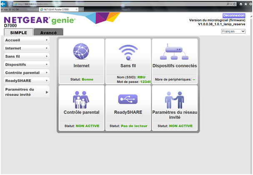
Task: Expand the Accueil sidebar arrow
Action: click(x=47, y=40)
